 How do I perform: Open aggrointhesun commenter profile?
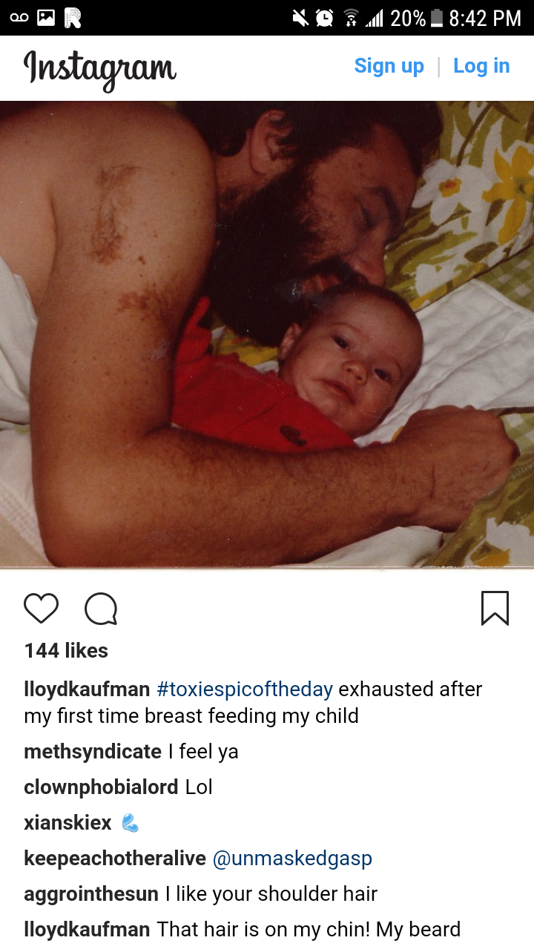pyautogui.click(x=91, y=894)
